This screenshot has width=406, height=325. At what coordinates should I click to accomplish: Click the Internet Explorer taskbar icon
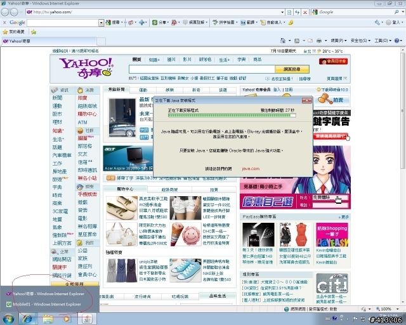point(28,319)
